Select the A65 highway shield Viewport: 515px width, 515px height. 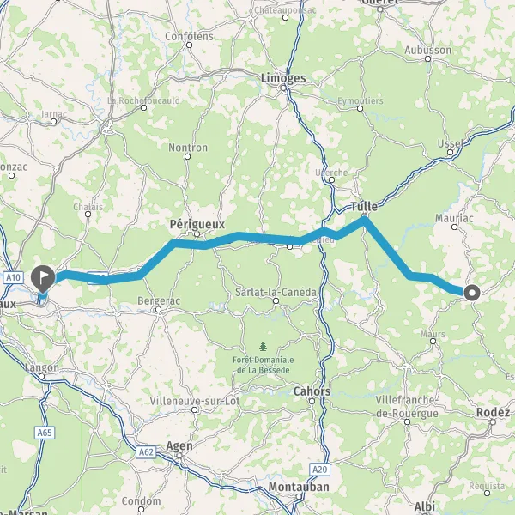point(45,433)
